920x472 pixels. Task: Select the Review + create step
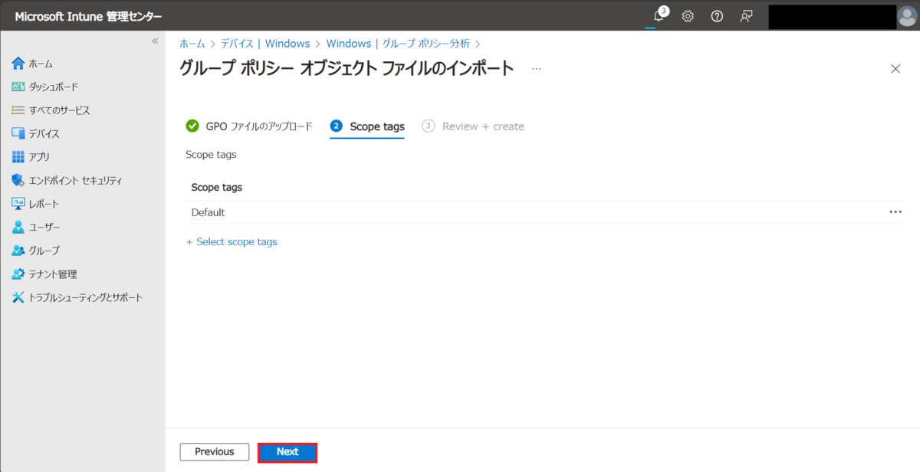point(474,126)
